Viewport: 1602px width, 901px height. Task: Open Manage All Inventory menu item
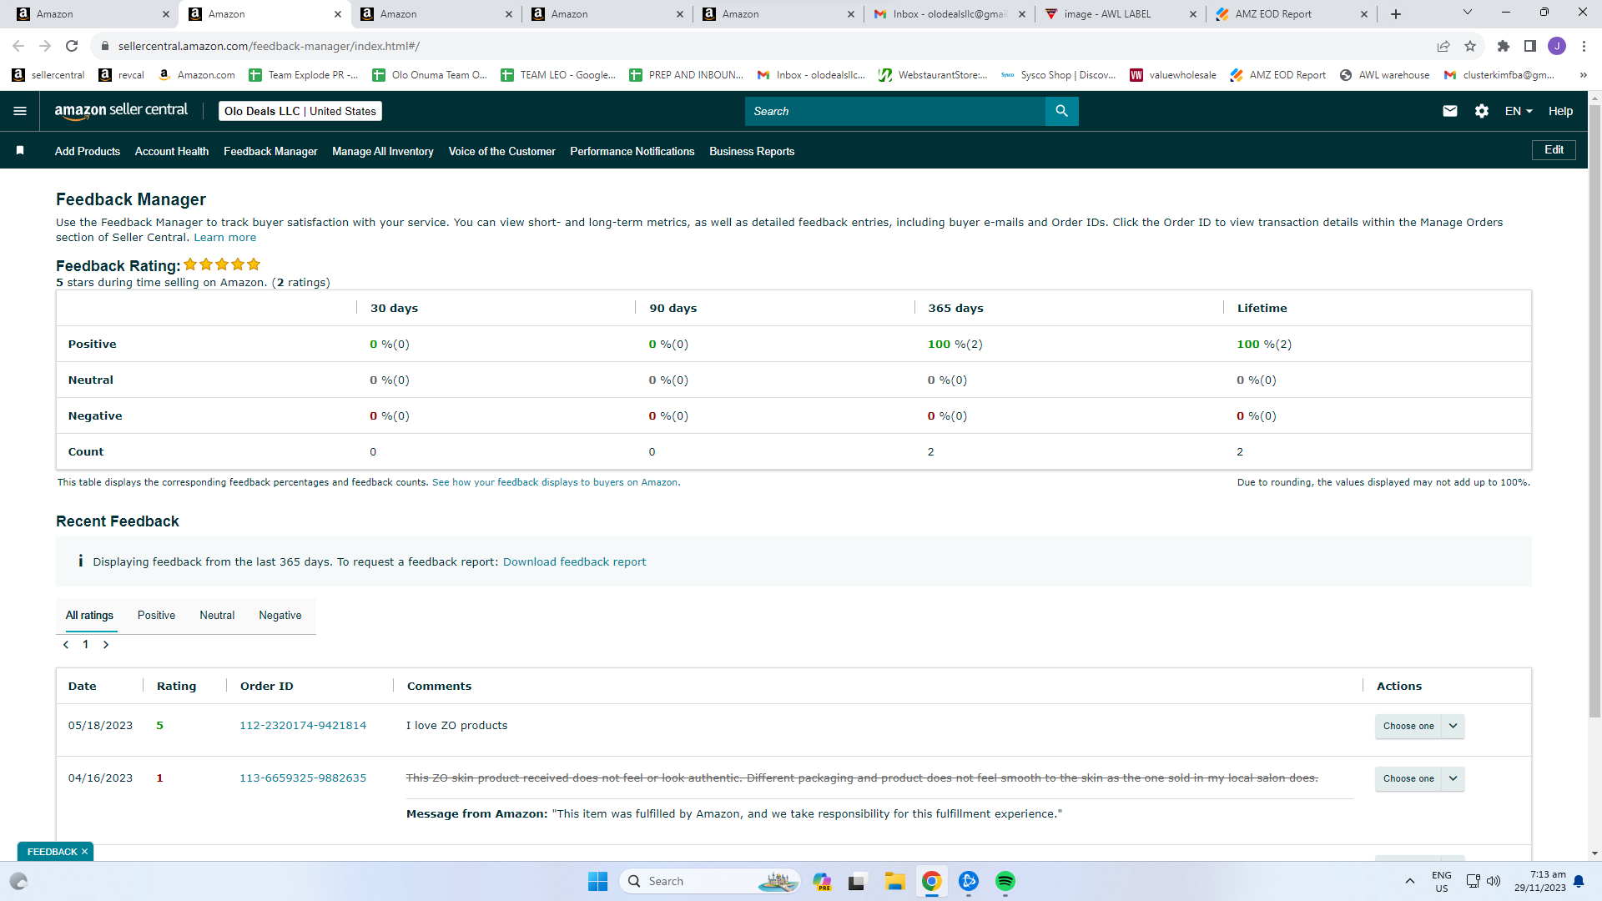383,151
